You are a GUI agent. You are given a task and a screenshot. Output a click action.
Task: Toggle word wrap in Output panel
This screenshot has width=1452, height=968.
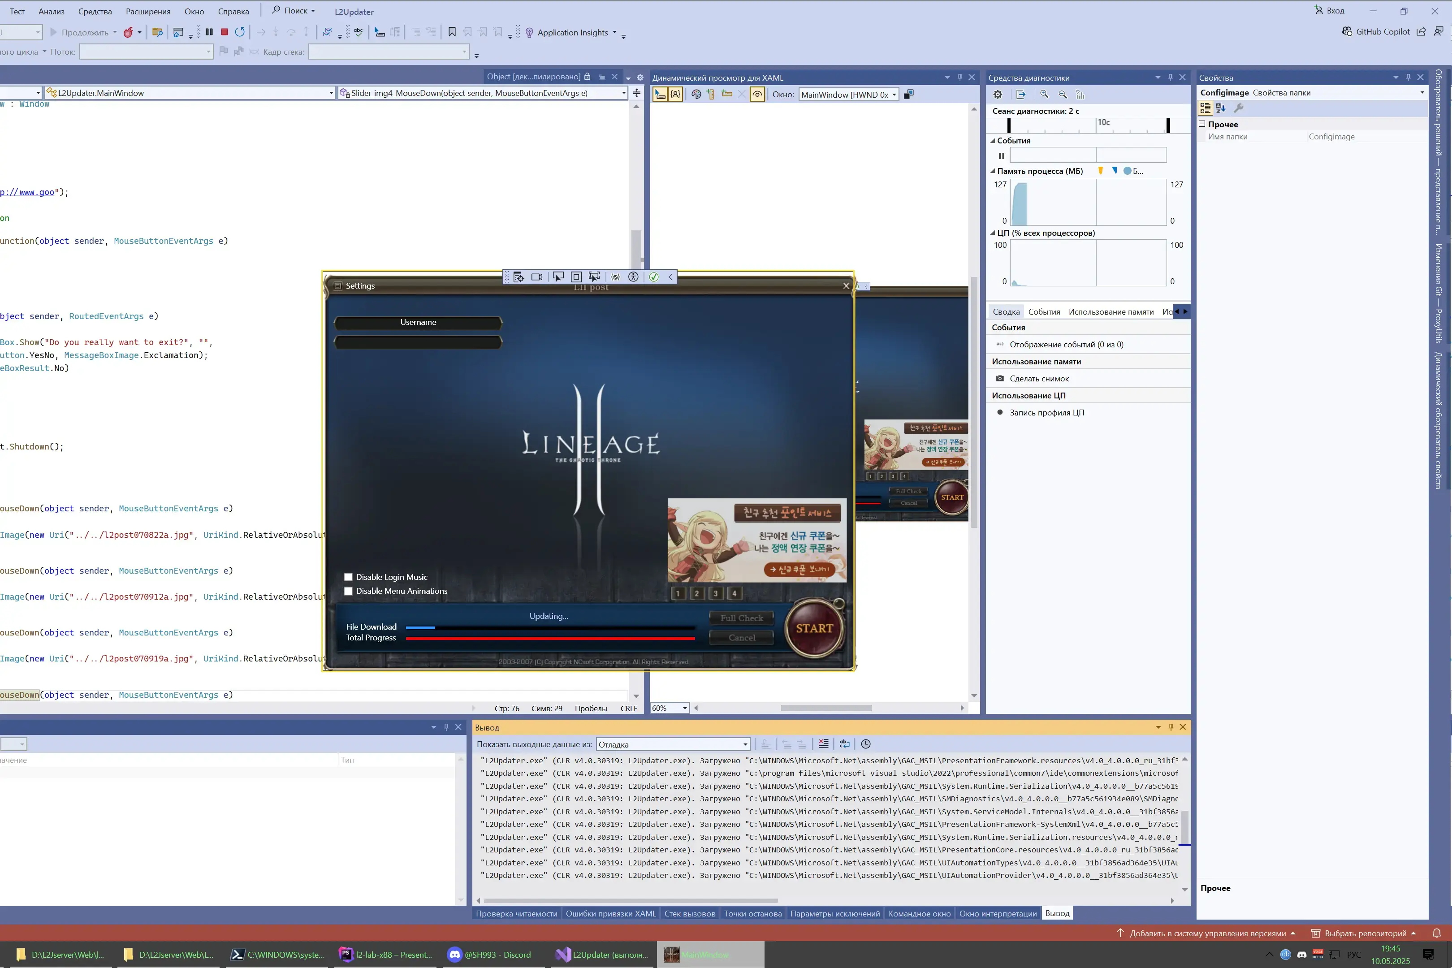(844, 744)
